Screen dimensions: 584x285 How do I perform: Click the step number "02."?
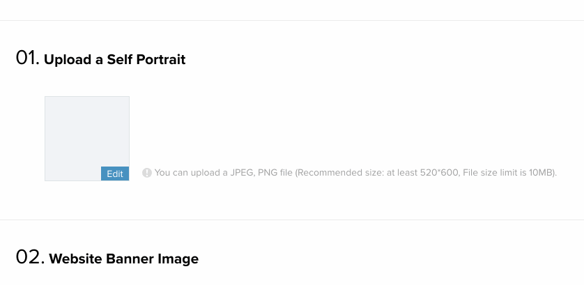click(30, 258)
